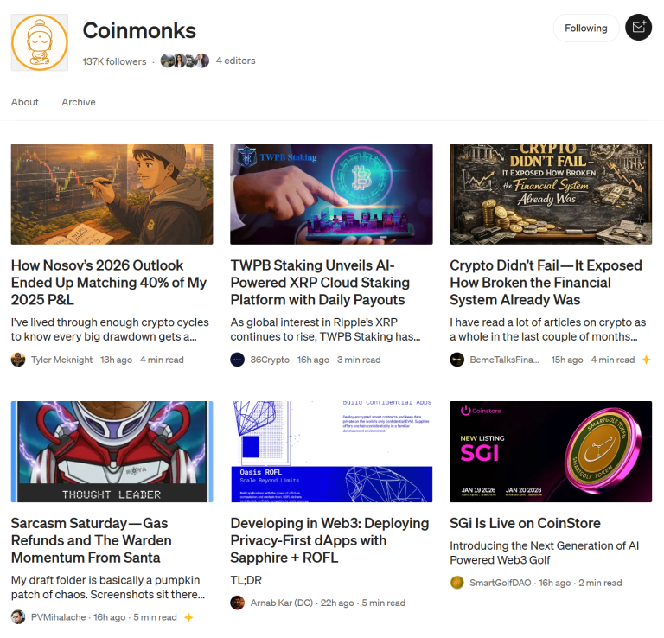
Task: Click member-only star on PVMihalache article
Action: (x=188, y=617)
